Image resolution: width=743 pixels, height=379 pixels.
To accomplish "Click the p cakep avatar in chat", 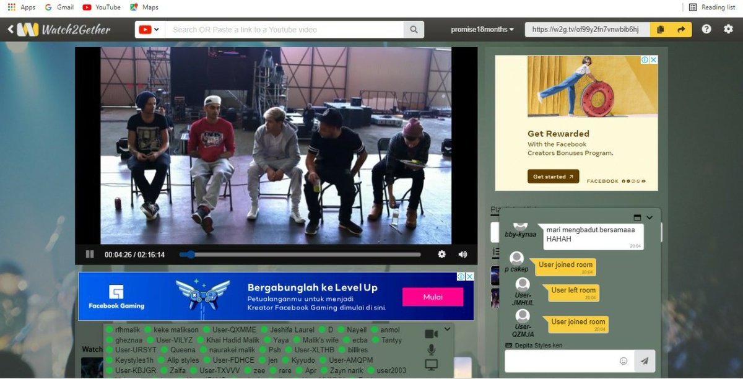I will click(x=516, y=259).
